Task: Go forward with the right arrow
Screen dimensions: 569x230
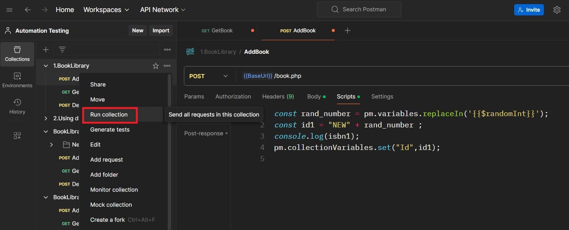Action: [45, 10]
